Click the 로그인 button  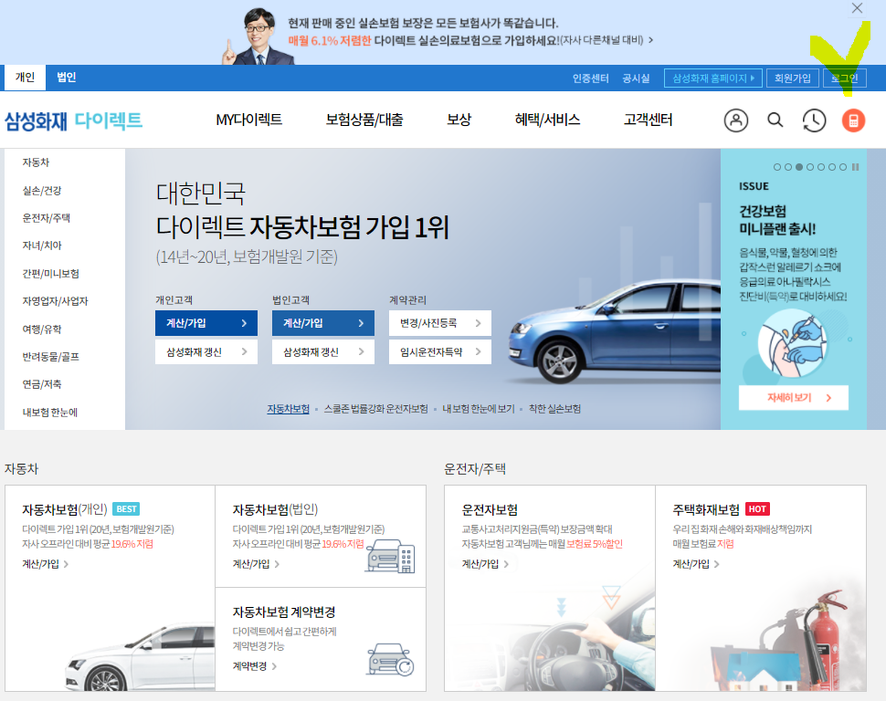[x=844, y=78]
